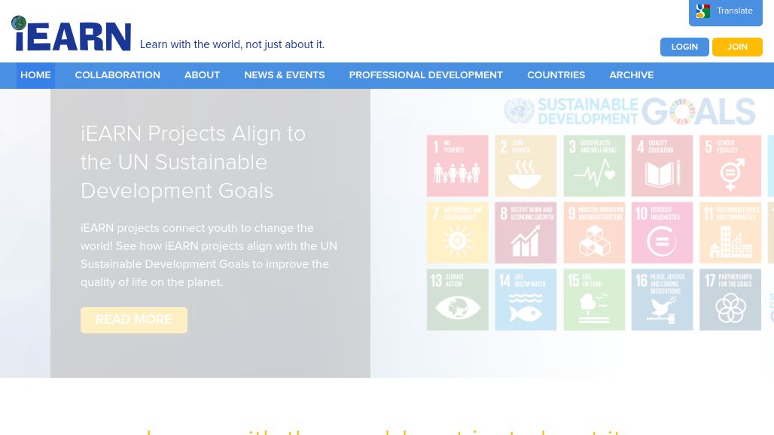Select the Zero Hunger goal 2 tile
Viewport: 774px width, 435px height.
click(526, 166)
